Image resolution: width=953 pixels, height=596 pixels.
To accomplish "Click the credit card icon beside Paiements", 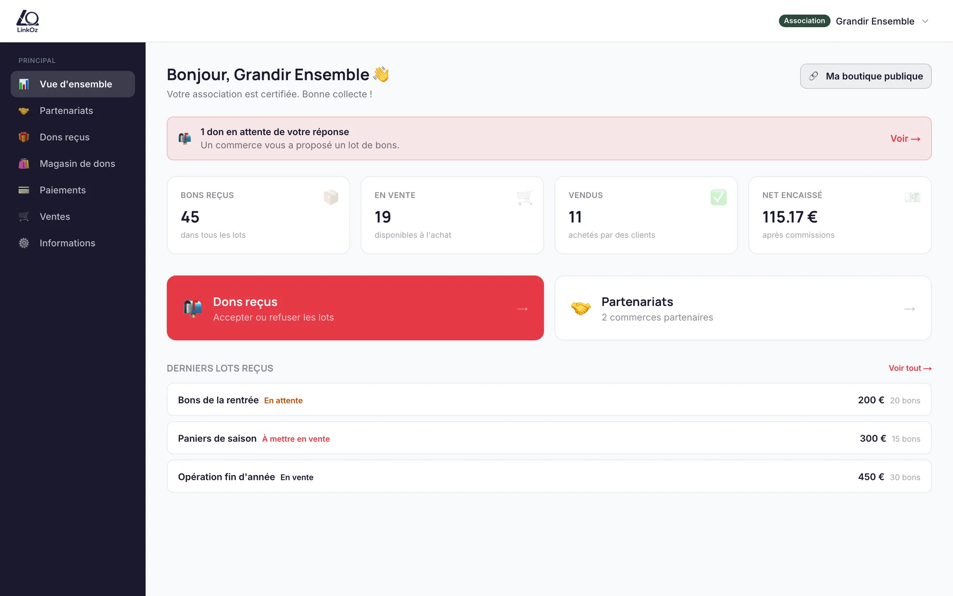I will coord(24,190).
